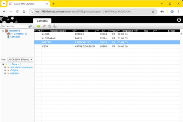Click the Contacts person icon

(8, 37)
